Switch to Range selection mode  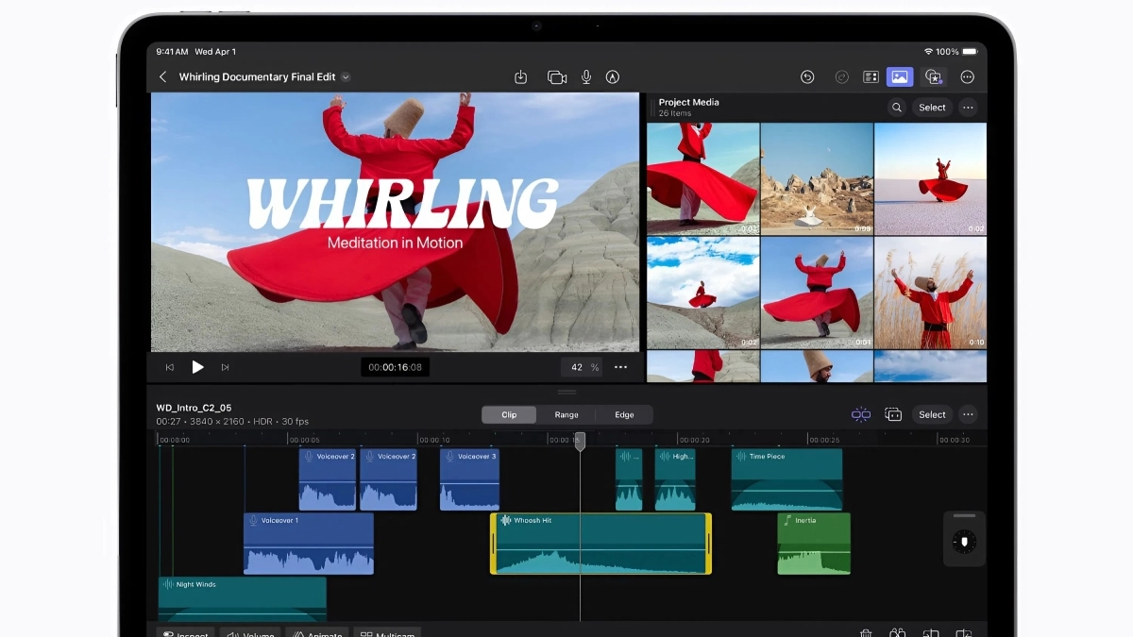(x=566, y=414)
